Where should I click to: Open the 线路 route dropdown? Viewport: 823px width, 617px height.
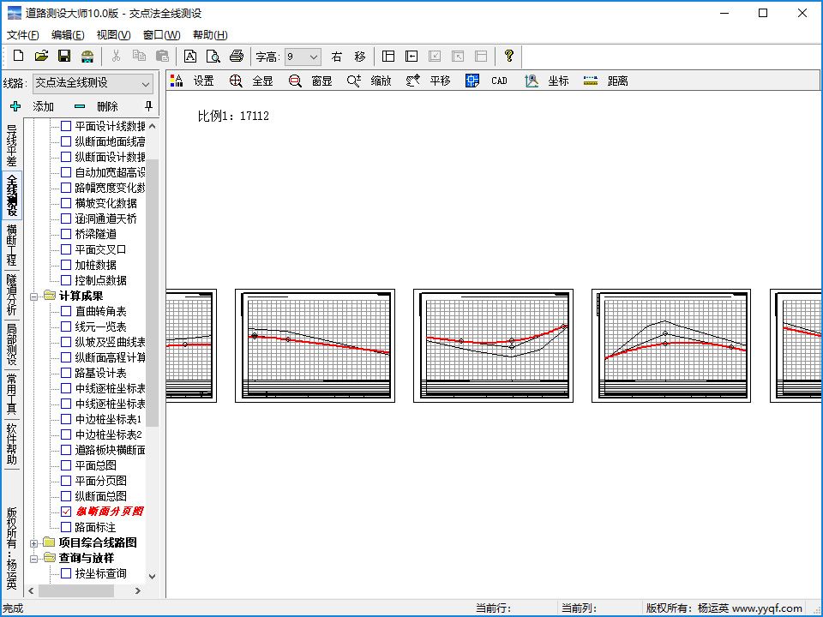(x=146, y=84)
